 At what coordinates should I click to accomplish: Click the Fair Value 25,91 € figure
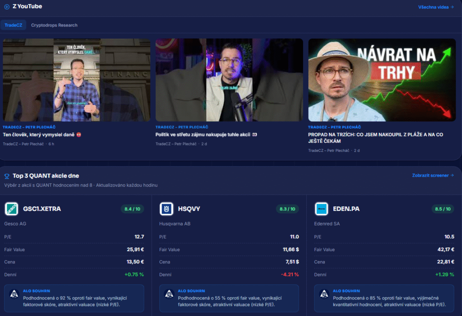pyautogui.click(x=135, y=249)
